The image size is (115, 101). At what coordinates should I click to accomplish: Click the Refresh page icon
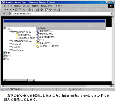pos(20,10)
